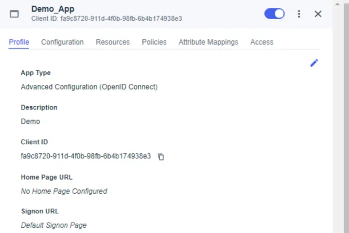Viewport: 349px width, 233px height.
Task: Go to the Policies tab
Action: click(x=154, y=42)
